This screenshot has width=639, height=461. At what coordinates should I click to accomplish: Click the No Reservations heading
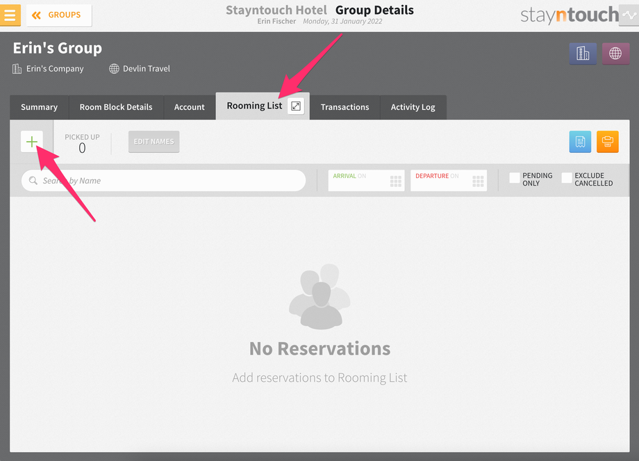(320, 349)
